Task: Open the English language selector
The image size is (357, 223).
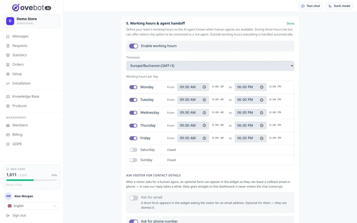Action: pos(31,206)
